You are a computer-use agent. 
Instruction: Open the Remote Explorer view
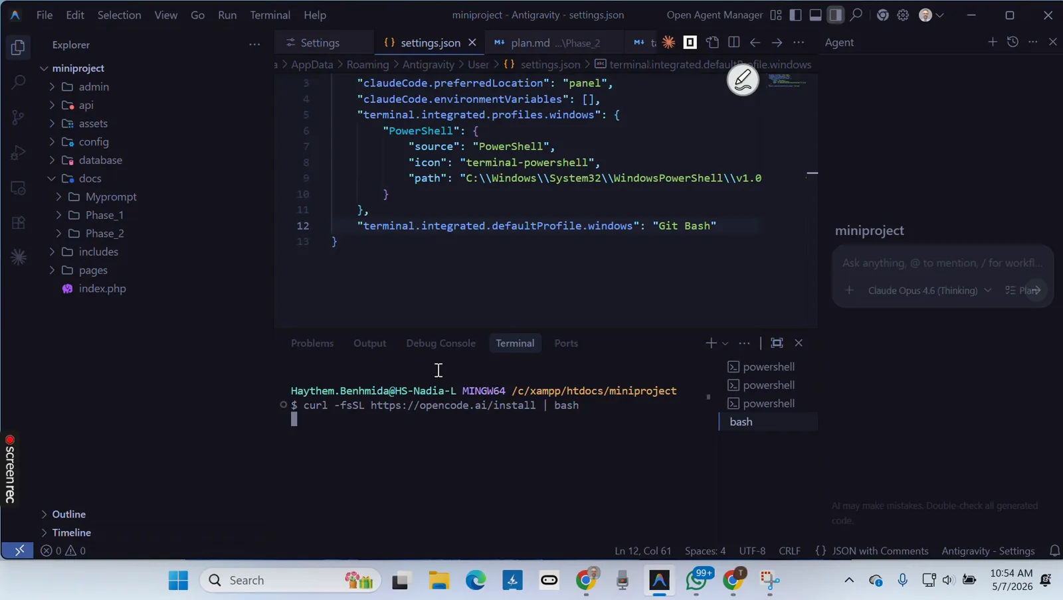[18, 188]
